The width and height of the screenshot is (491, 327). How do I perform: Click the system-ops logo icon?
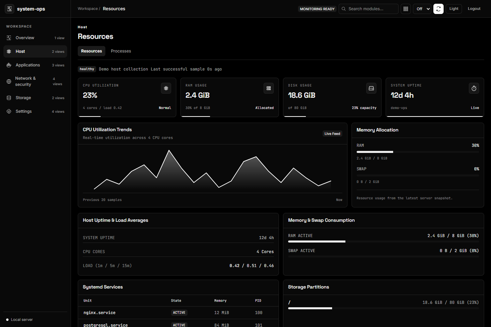[10, 9]
